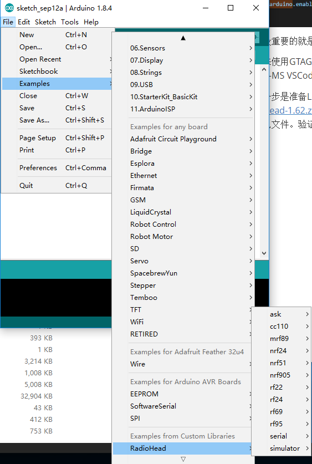Open the rf22 RadioHead examples
Screen dimensions: 312x464
coord(282,387)
